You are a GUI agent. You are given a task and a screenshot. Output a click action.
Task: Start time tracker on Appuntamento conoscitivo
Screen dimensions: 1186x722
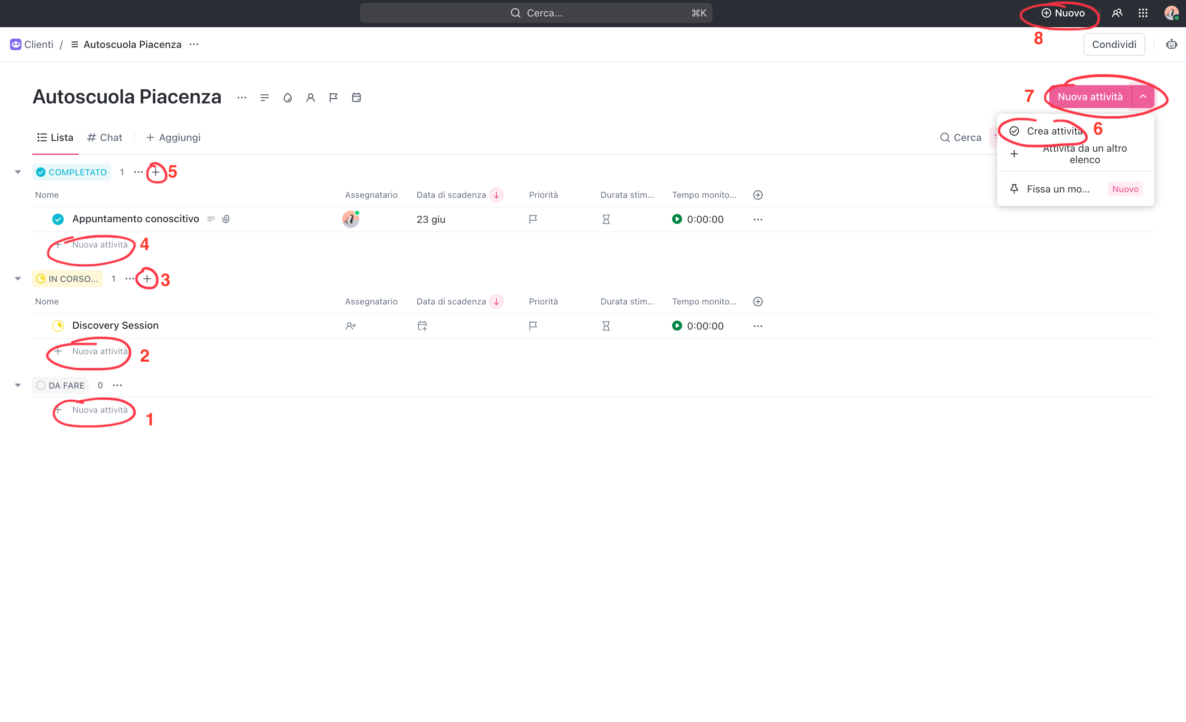tap(677, 219)
